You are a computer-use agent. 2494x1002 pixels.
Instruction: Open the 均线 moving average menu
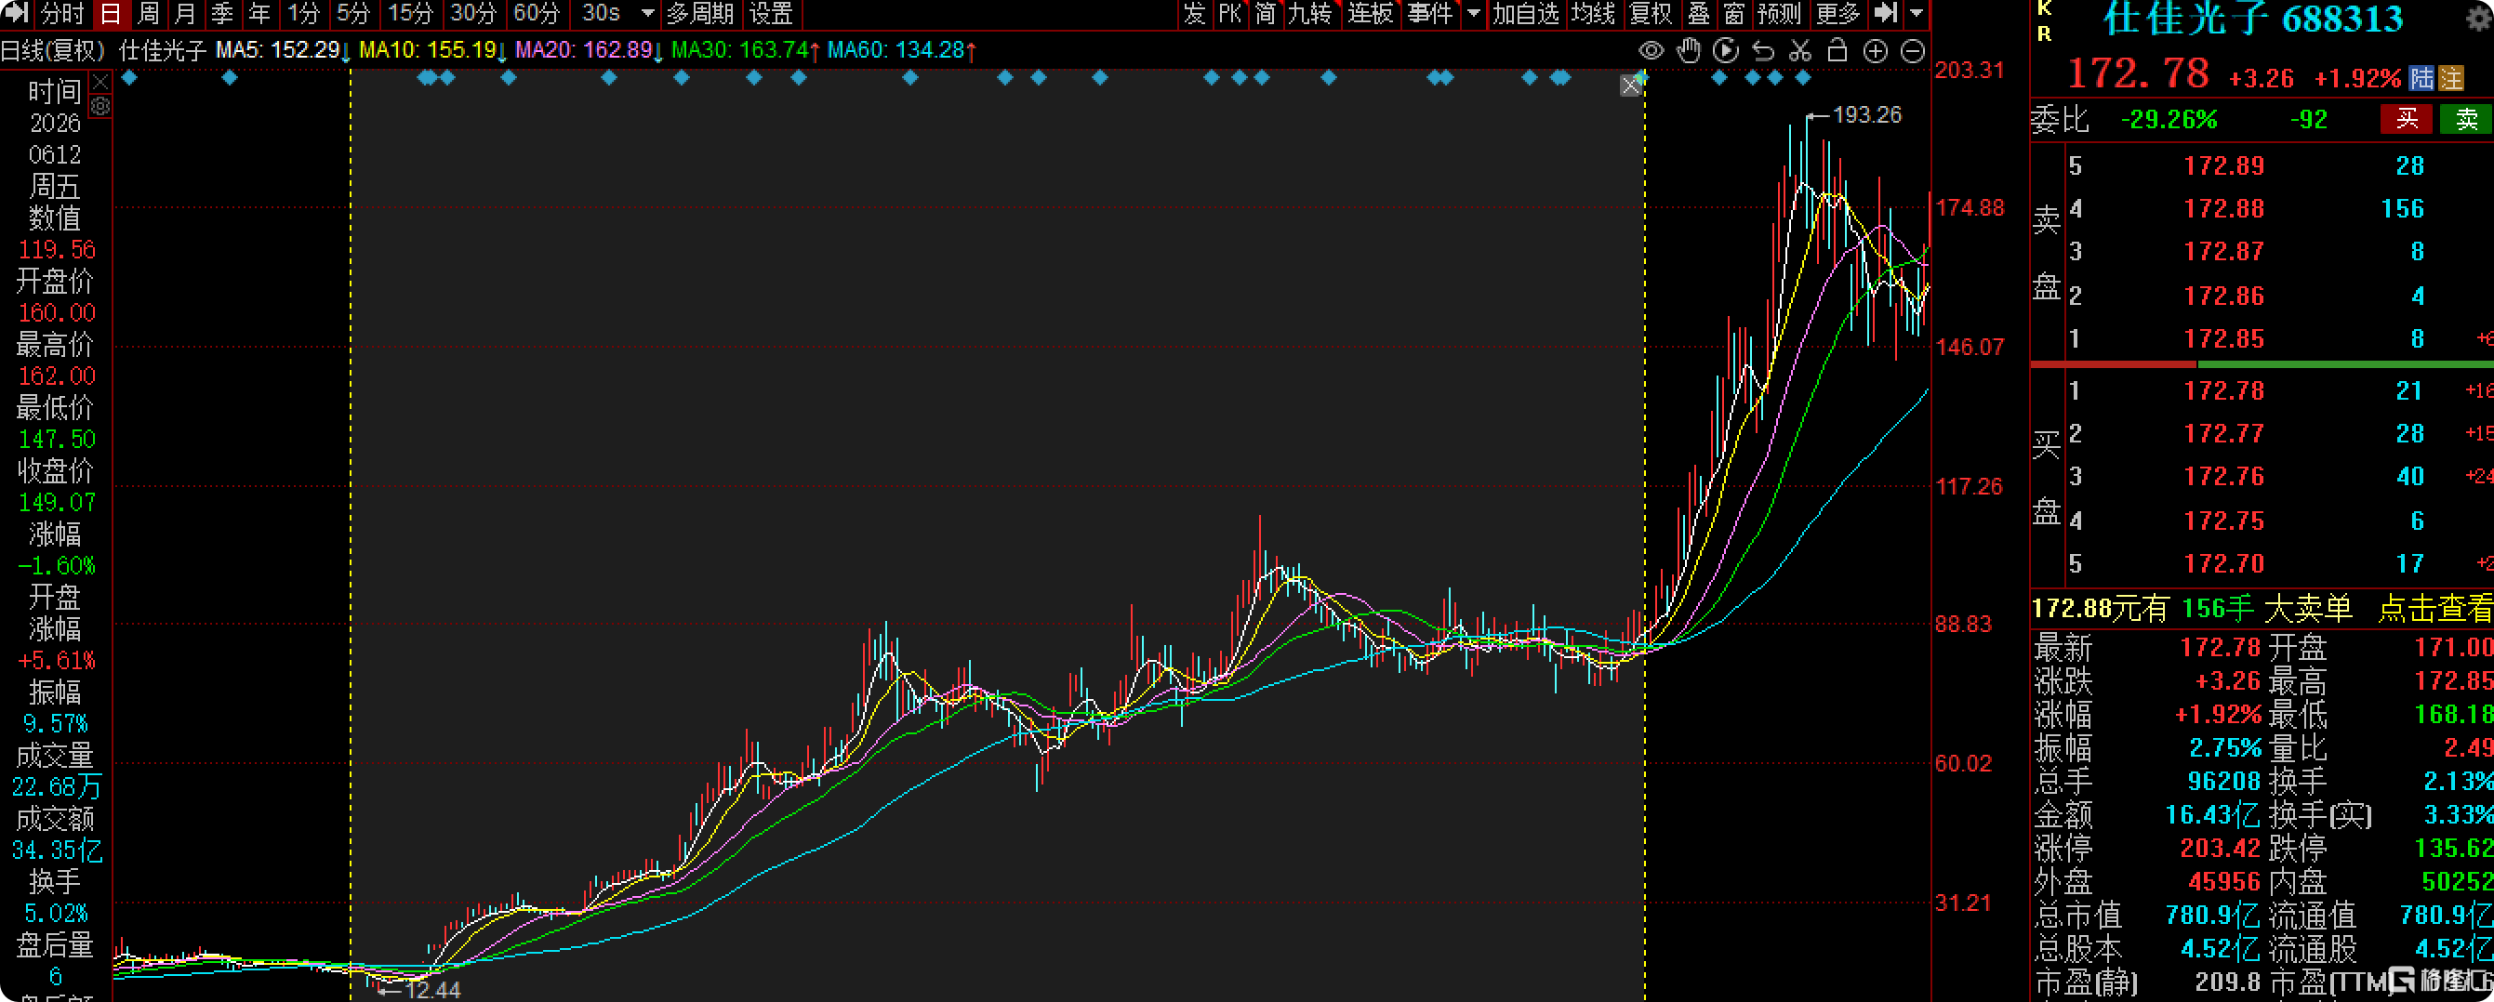(1593, 14)
